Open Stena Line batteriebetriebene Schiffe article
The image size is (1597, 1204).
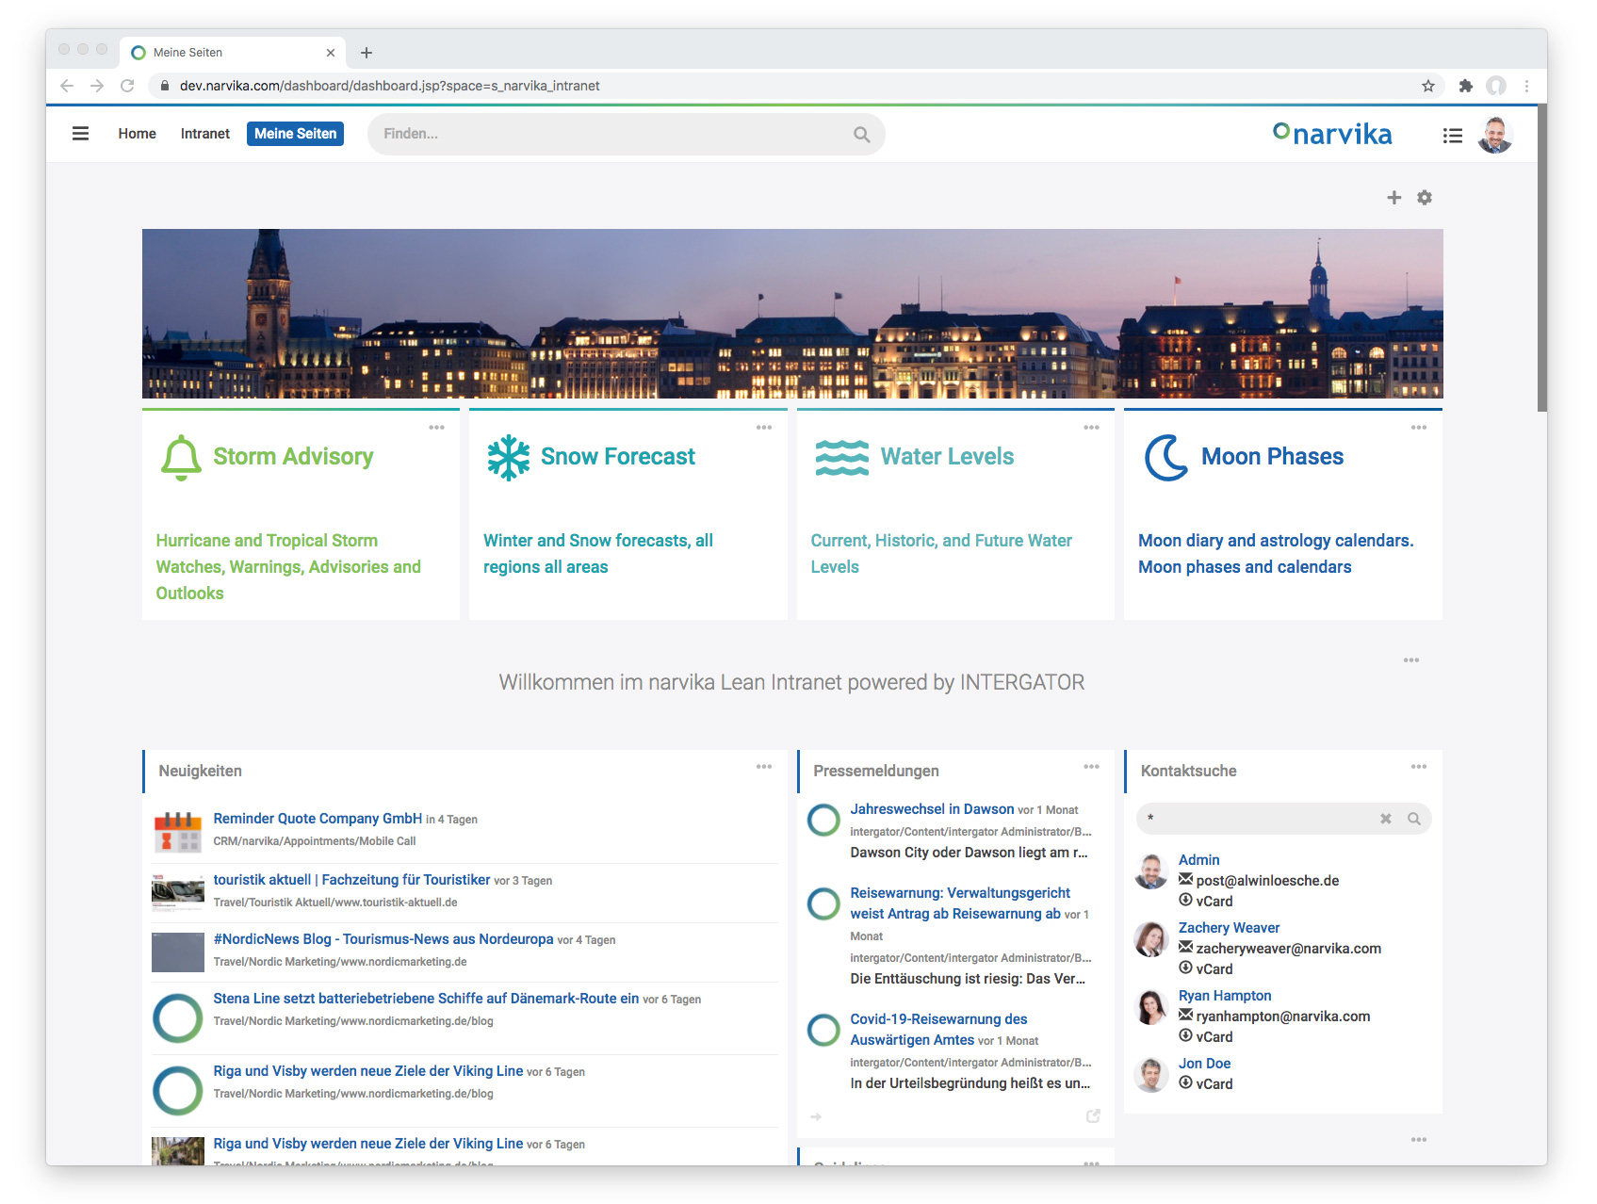tap(426, 999)
